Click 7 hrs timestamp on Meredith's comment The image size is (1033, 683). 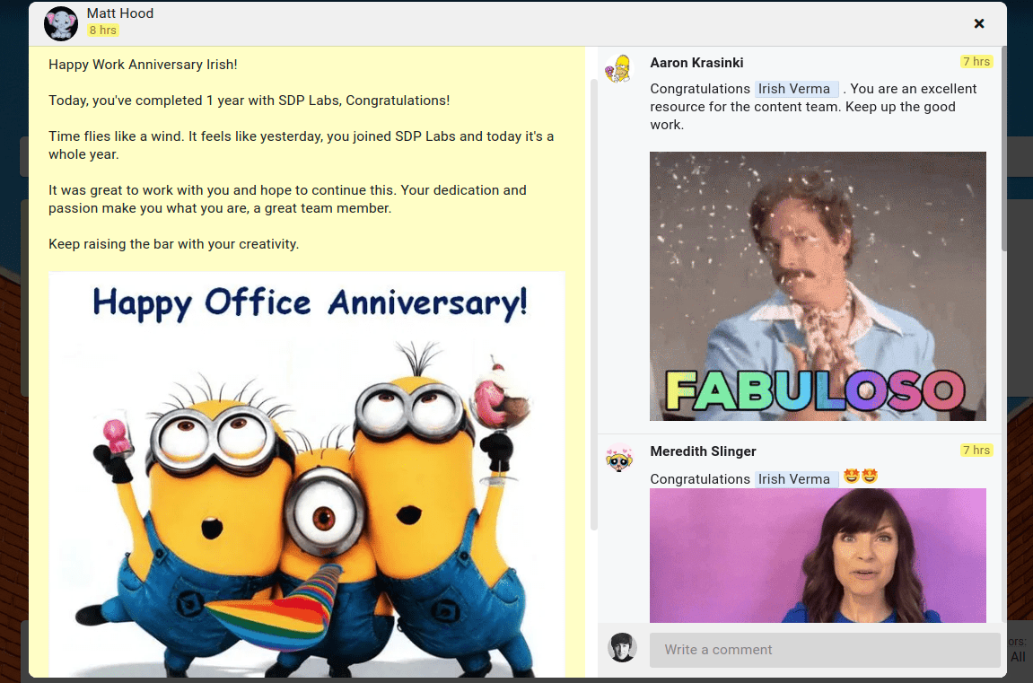976,450
